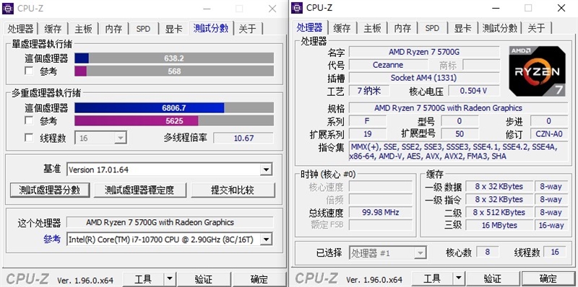Open 主板 tab in left window
This screenshot has height=287, width=578.
[x=83, y=29]
